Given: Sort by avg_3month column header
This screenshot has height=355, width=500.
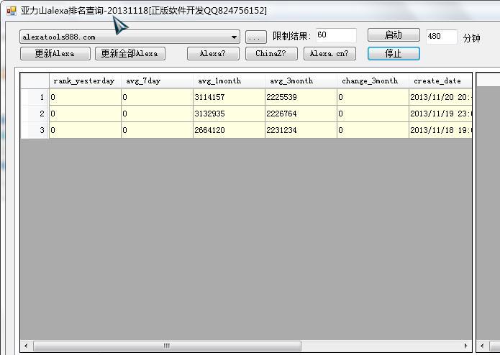Looking at the screenshot, I should point(301,81).
